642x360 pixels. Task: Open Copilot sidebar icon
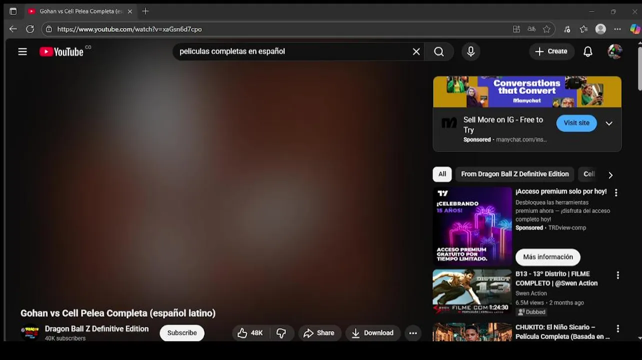tap(634, 29)
